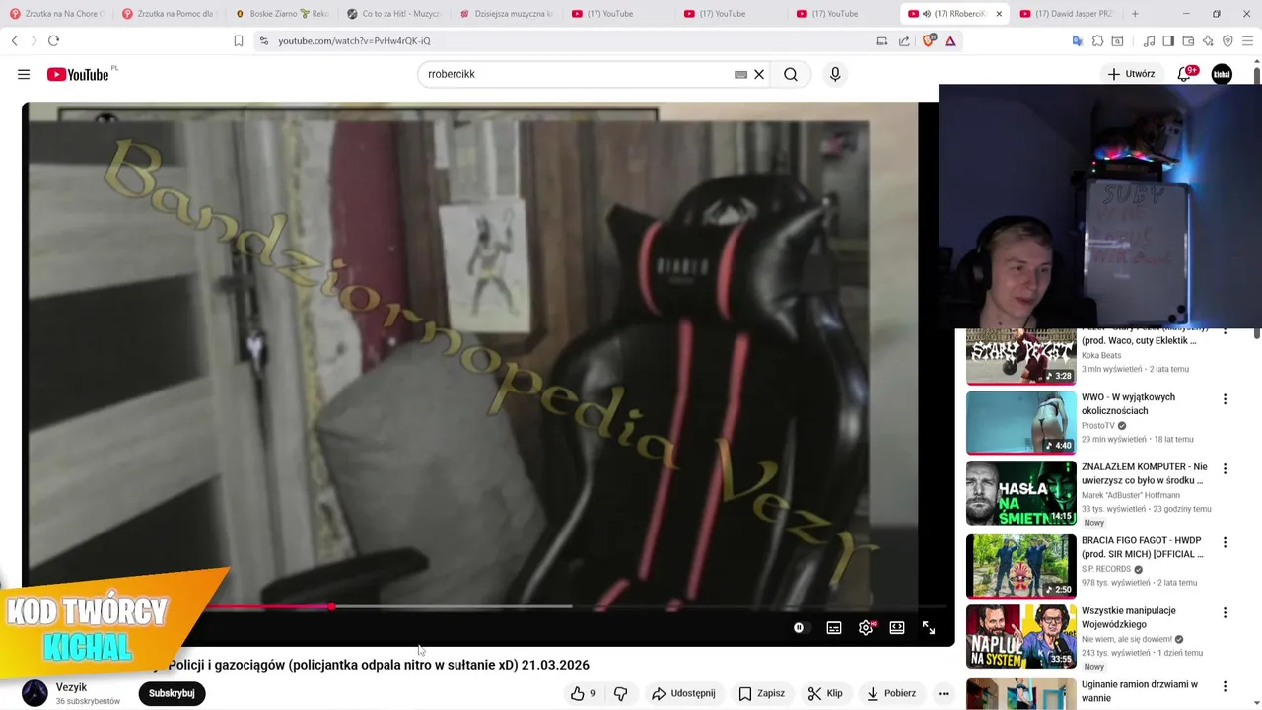Viewport: 1262px width, 710px height.
Task: Open WWO W wyjątkowych okolicznościach thumbnail
Action: (x=1021, y=422)
